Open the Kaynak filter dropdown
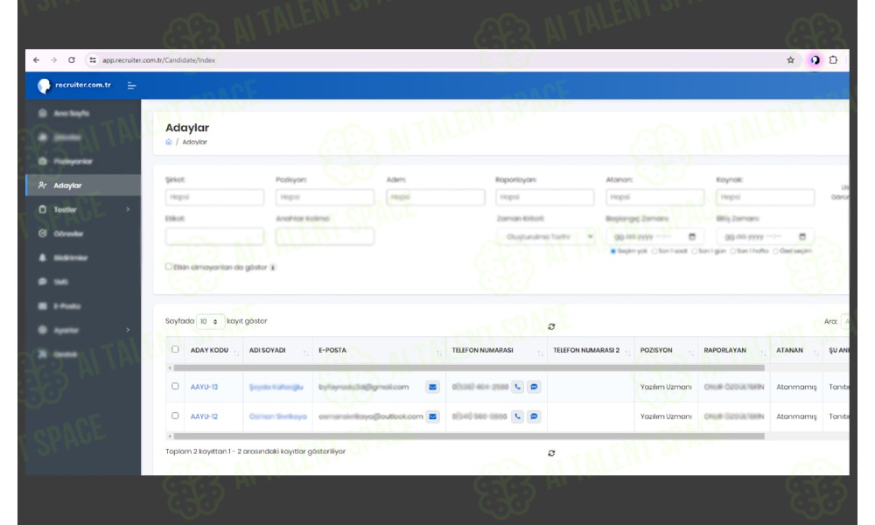This screenshot has width=875, height=525. click(765, 197)
